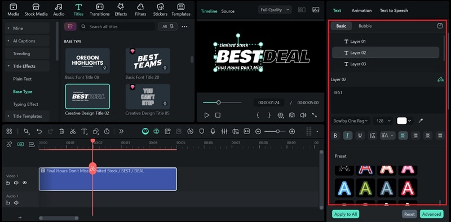Click the snapshot camera icon
Screen dimensions: 451x222
point(291,115)
